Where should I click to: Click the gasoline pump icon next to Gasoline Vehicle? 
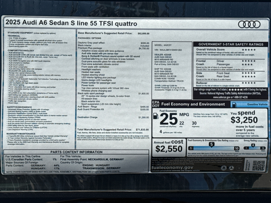pyautogui.click(x=234, y=104)
